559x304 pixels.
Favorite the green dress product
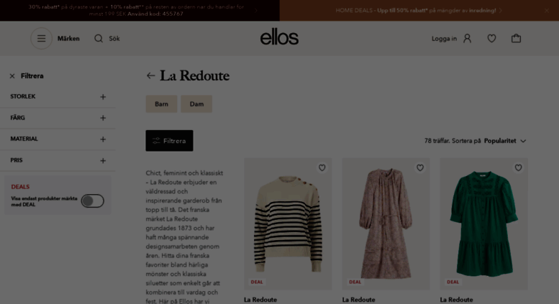click(x=518, y=167)
